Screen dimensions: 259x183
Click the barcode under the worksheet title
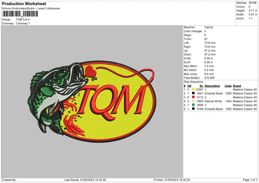(x=20, y=14)
